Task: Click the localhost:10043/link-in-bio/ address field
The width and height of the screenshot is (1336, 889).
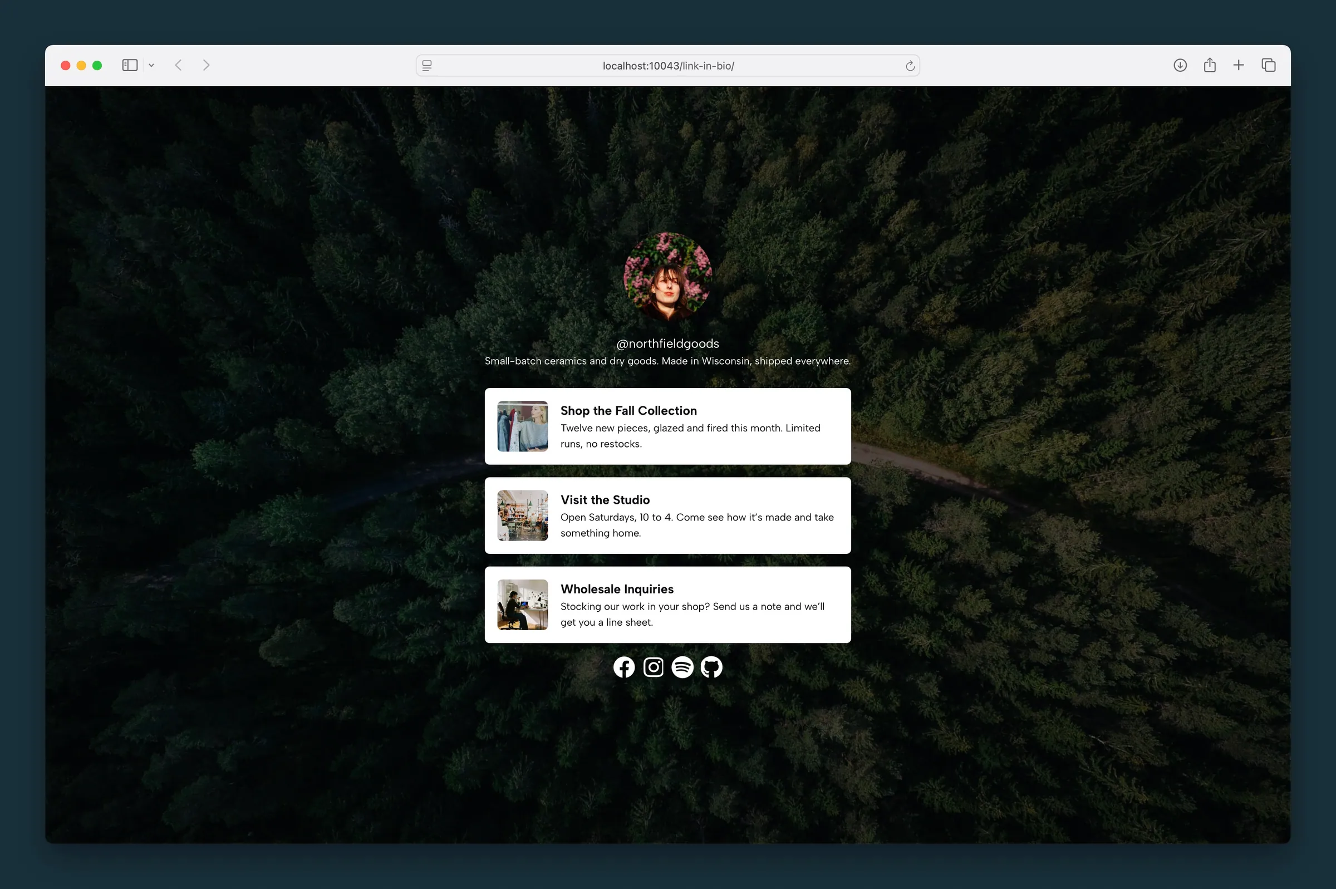Action: point(667,66)
